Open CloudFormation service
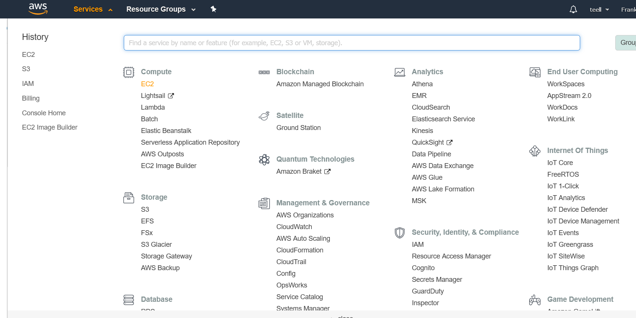 300,250
